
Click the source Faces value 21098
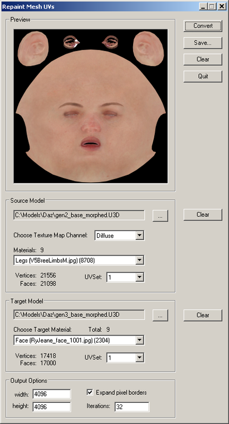(x=48, y=284)
